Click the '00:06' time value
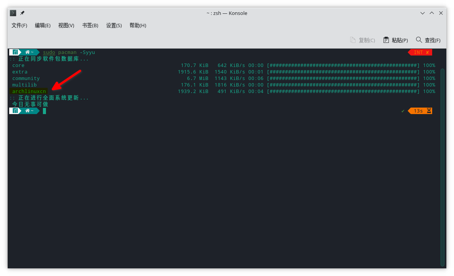 [x=256, y=78]
